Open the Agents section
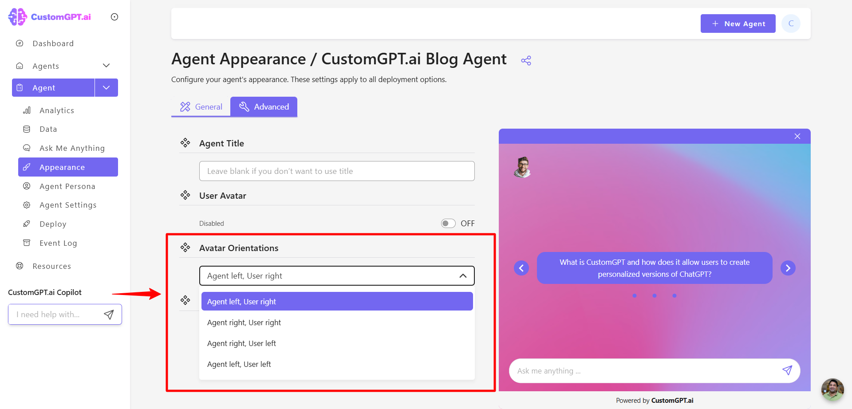 (46, 66)
